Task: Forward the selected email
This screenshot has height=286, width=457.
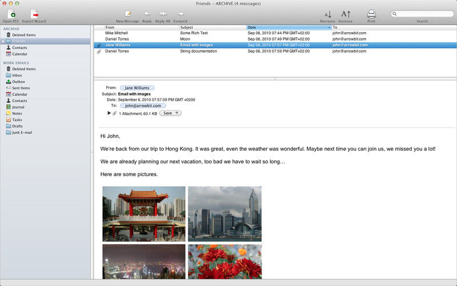Action: point(181,14)
